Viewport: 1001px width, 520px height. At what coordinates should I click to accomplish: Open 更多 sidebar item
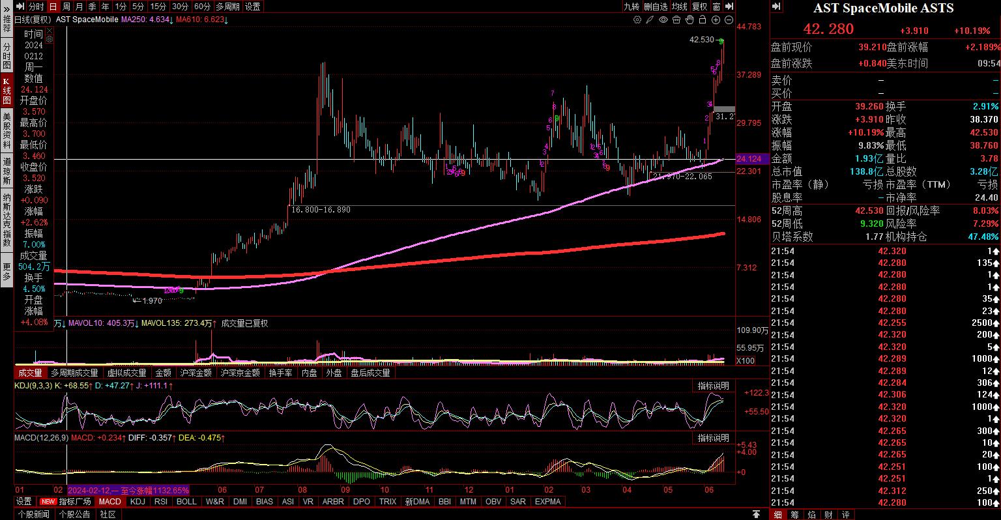click(x=6, y=271)
